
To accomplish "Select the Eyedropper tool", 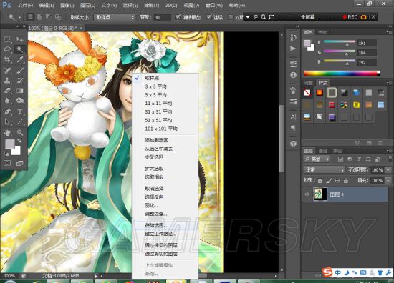I will tap(20, 59).
